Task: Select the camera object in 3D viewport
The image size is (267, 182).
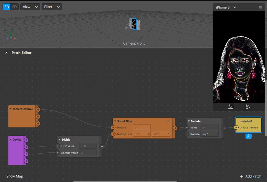Action: (134, 24)
